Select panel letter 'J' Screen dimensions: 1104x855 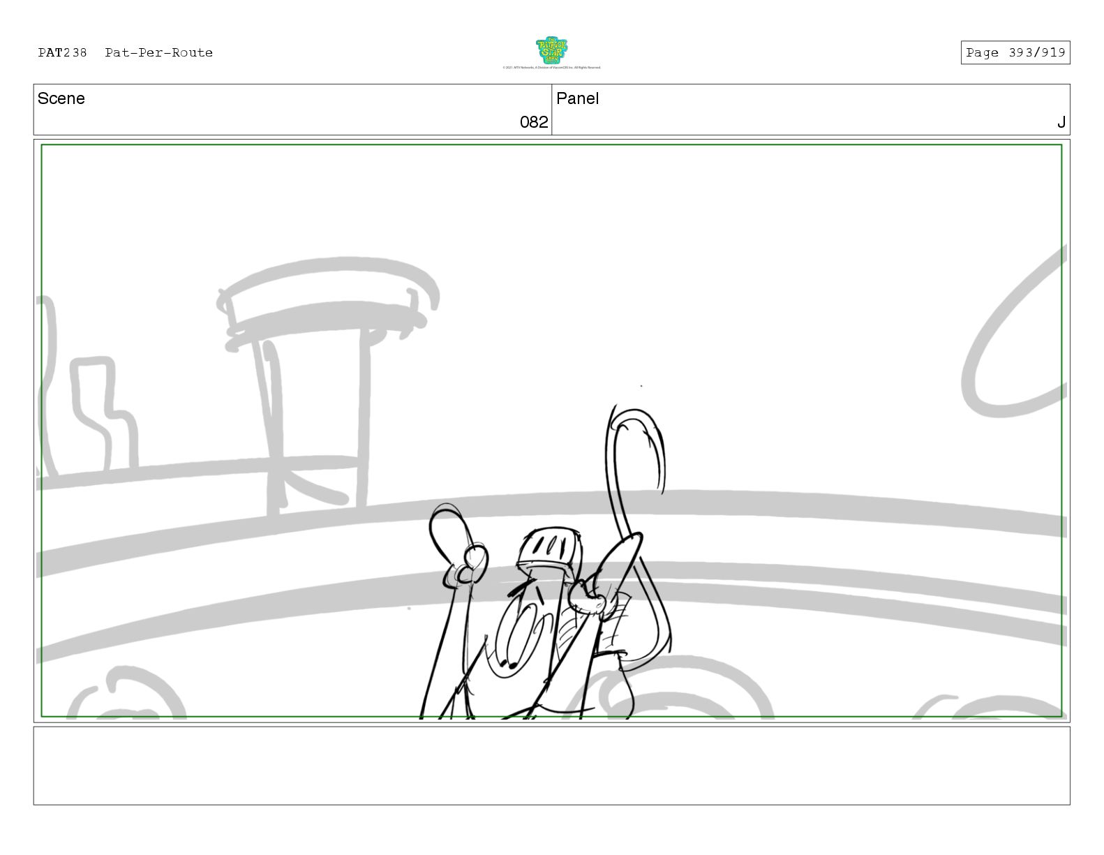click(1061, 122)
